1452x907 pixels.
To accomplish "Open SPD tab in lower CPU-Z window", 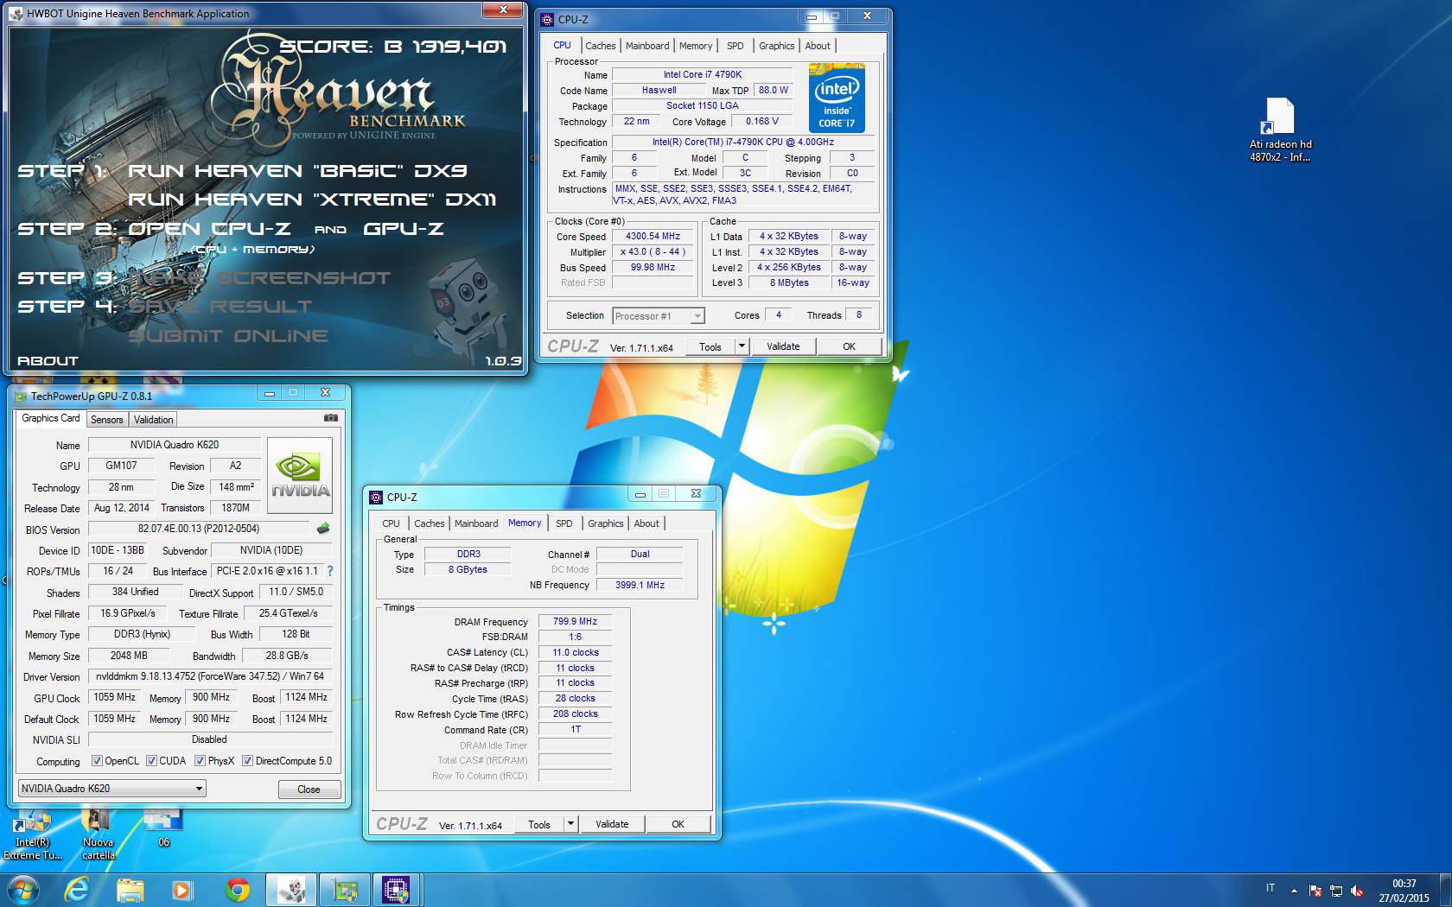I will pyautogui.click(x=564, y=523).
